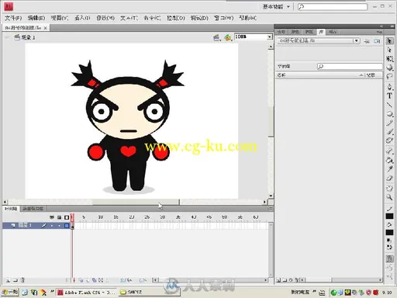Open the 编辑(E) menu
397x298 pixels.
click(x=36, y=18)
